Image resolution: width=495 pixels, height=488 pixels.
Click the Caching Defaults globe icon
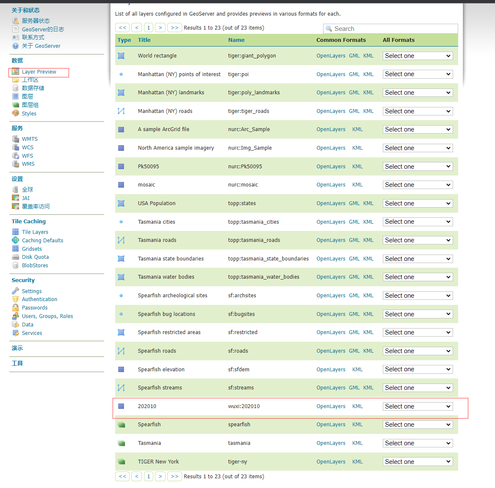(x=16, y=240)
